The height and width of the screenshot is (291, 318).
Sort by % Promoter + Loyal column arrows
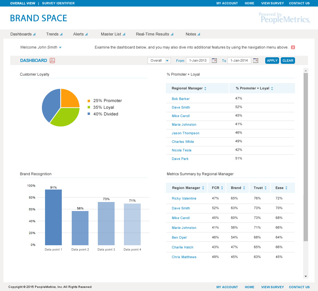[x=272, y=88]
